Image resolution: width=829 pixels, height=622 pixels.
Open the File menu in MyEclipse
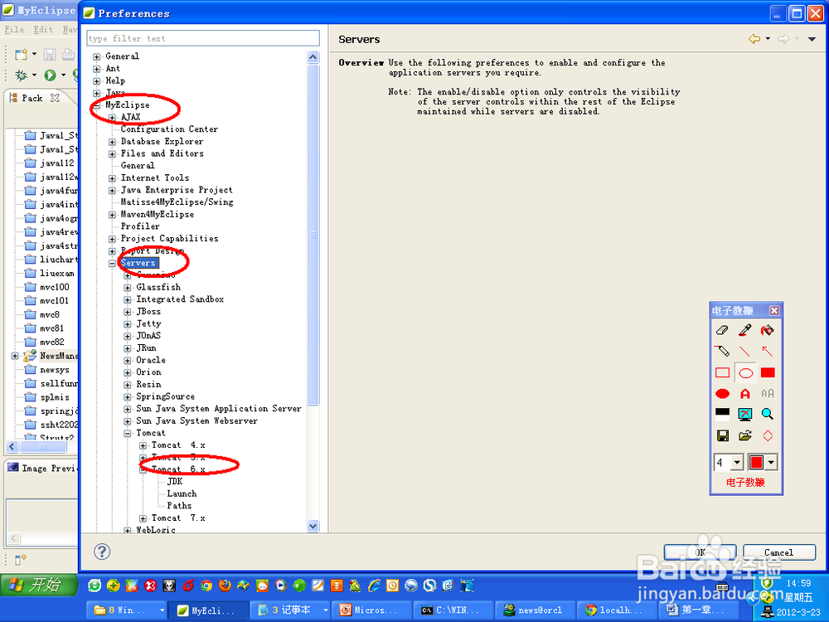[14, 30]
